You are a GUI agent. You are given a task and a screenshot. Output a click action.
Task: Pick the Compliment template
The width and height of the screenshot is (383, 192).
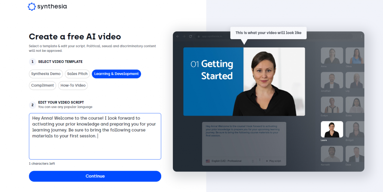[43, 85]
